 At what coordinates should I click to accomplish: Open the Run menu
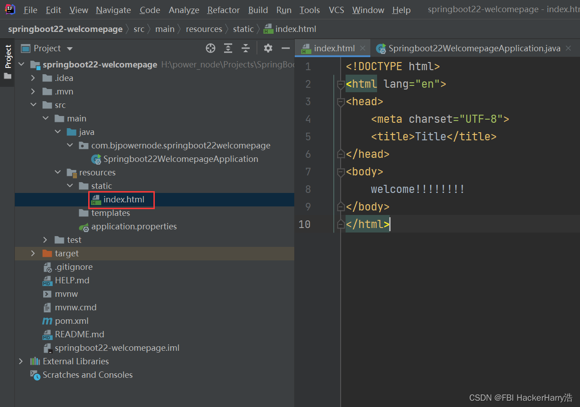[x=284, y=10]
